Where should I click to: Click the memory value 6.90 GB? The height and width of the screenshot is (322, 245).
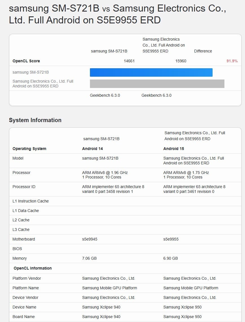[x=171, y=258]
